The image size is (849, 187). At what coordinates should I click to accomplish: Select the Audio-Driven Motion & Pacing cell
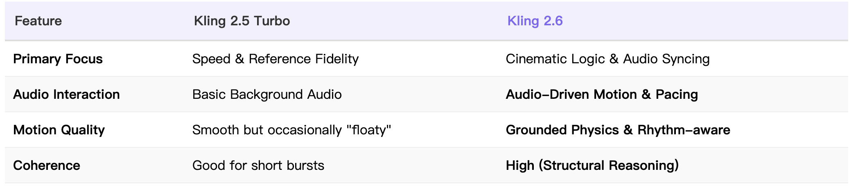tap(602, 94)
